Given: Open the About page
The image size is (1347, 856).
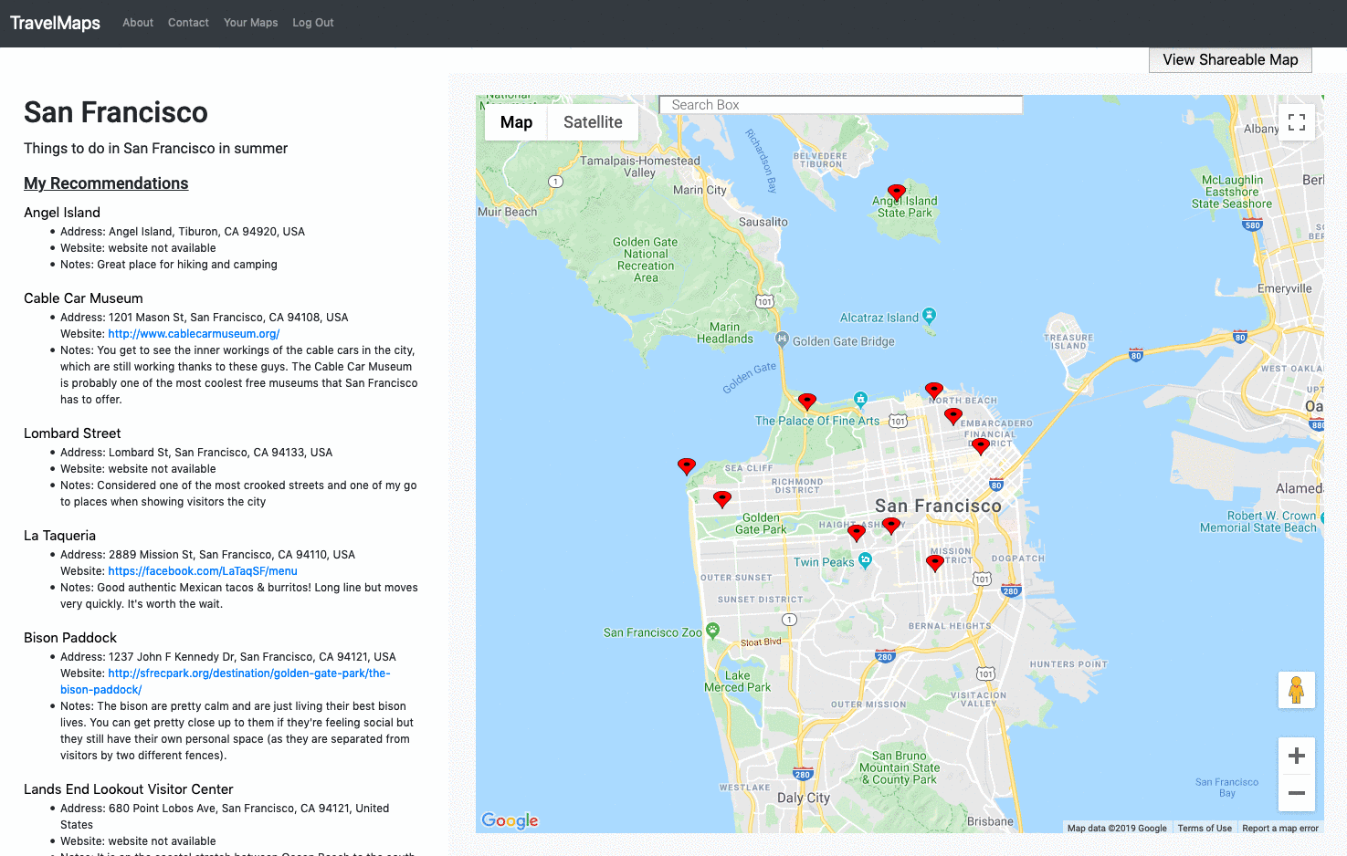Looking at the screenshot, I should click(138, 23).
